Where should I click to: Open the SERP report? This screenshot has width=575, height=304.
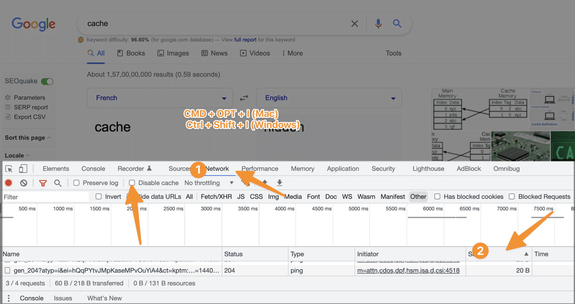(x=31, y=107)
